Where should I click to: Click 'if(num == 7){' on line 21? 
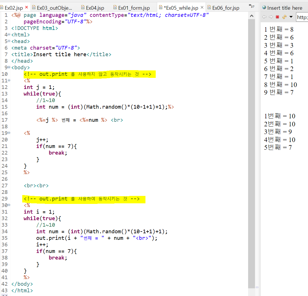(56, 146)
